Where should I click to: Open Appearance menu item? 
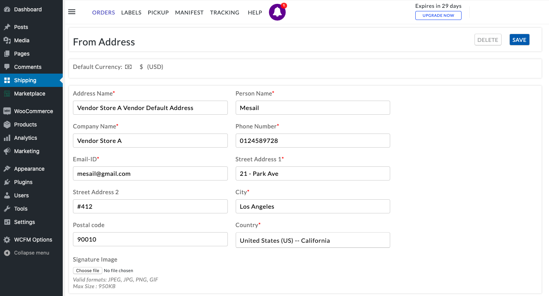click(x=31, y=169)
